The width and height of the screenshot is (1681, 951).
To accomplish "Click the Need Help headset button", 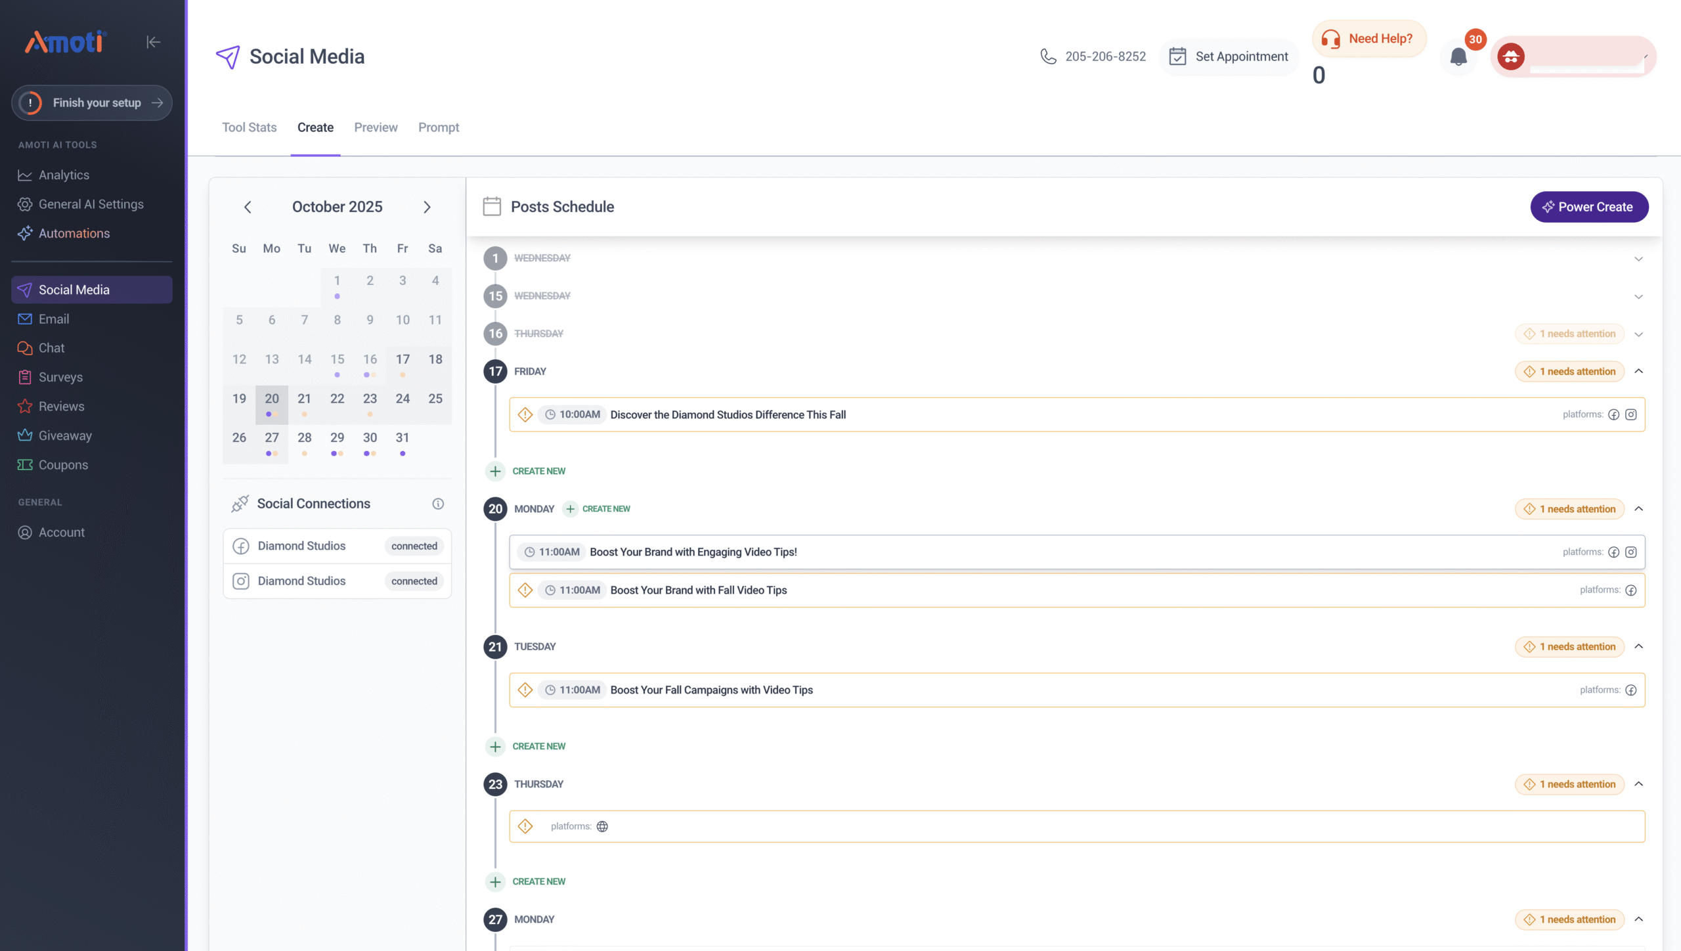I will (1368, 39).
